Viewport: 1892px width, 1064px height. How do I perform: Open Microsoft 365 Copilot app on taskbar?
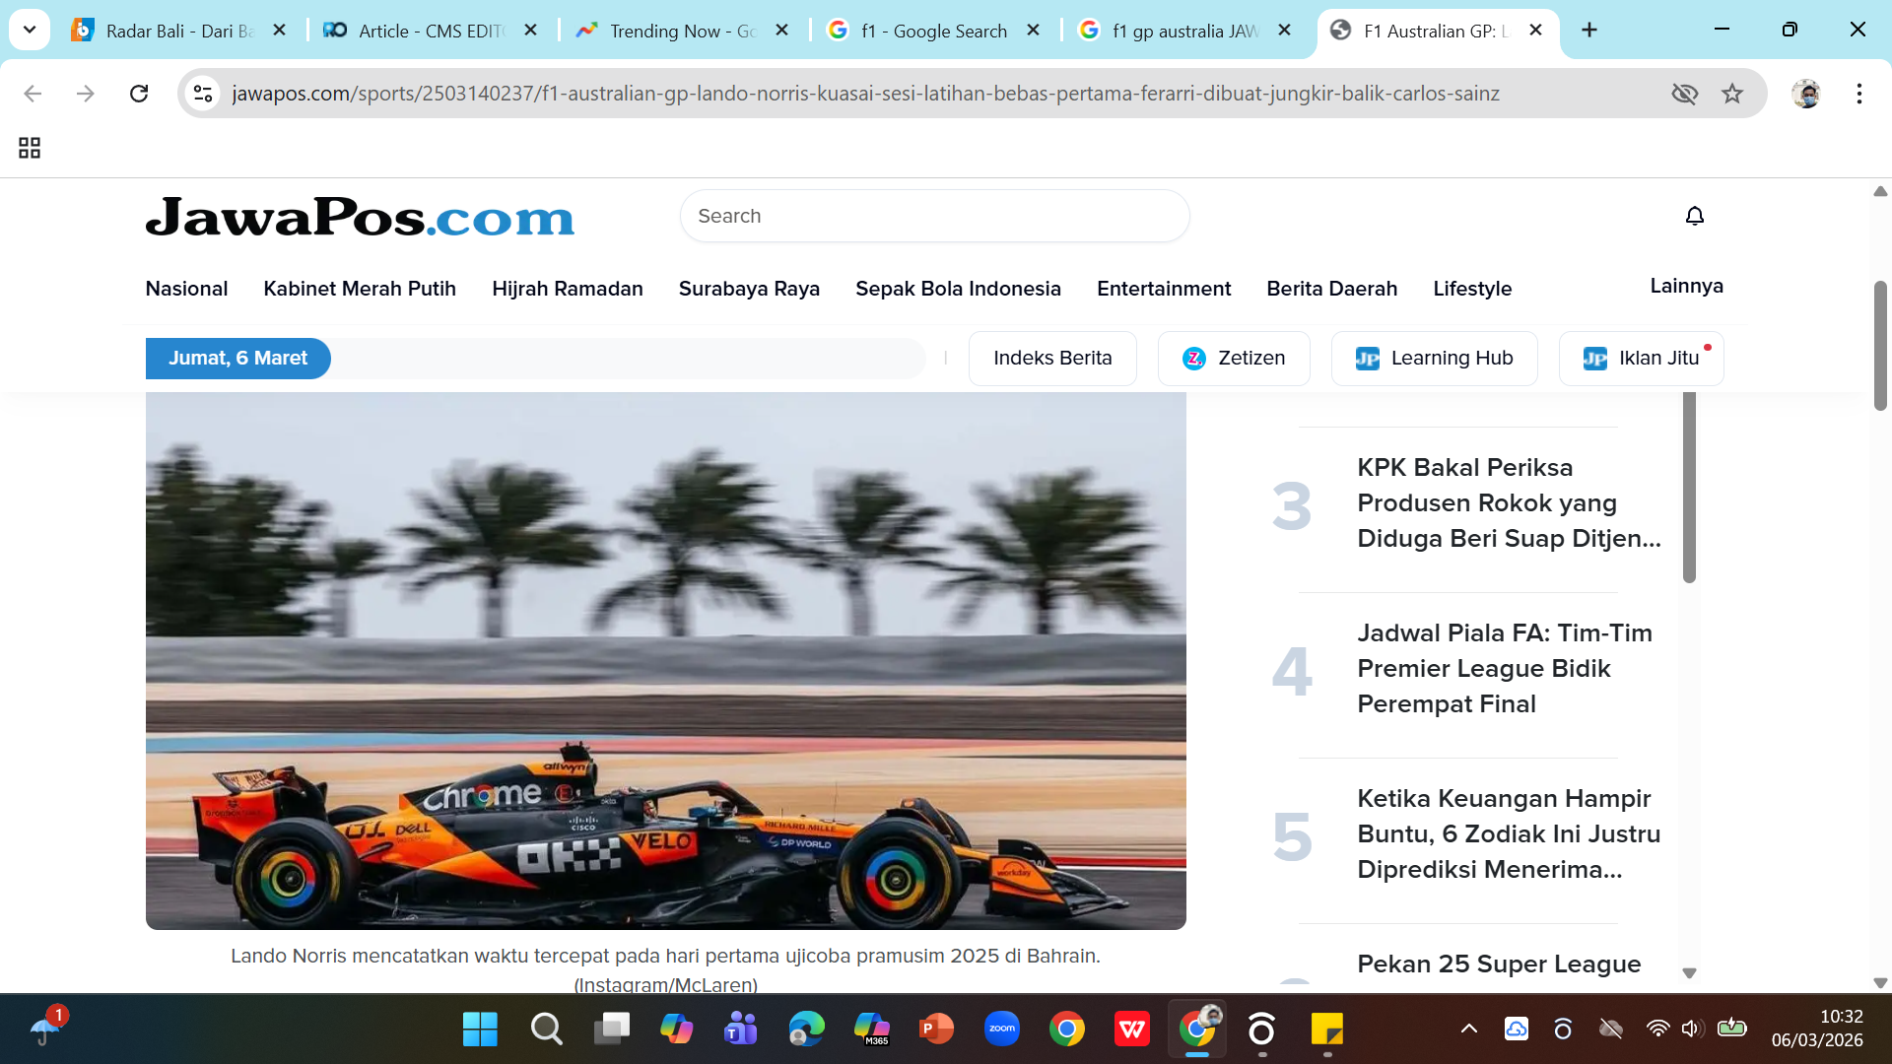click(871, 1030)
